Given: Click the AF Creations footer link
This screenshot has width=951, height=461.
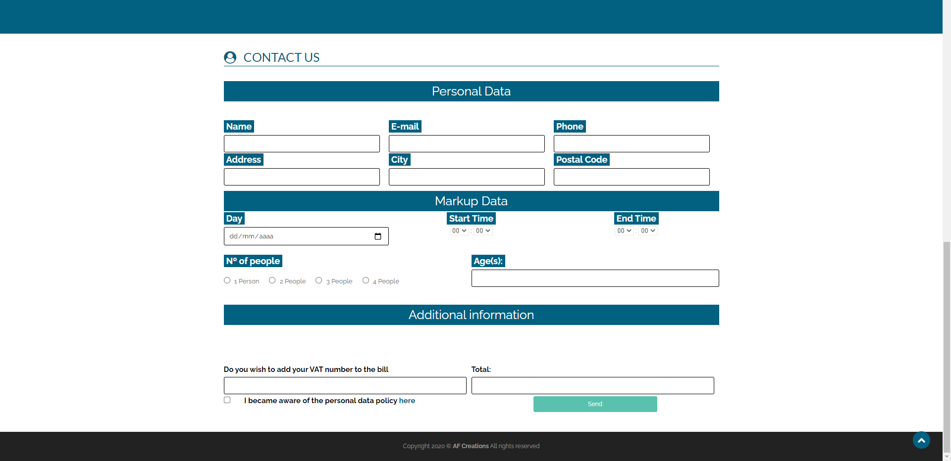Looking at the screenshot, I should click(x=471, y=446).
